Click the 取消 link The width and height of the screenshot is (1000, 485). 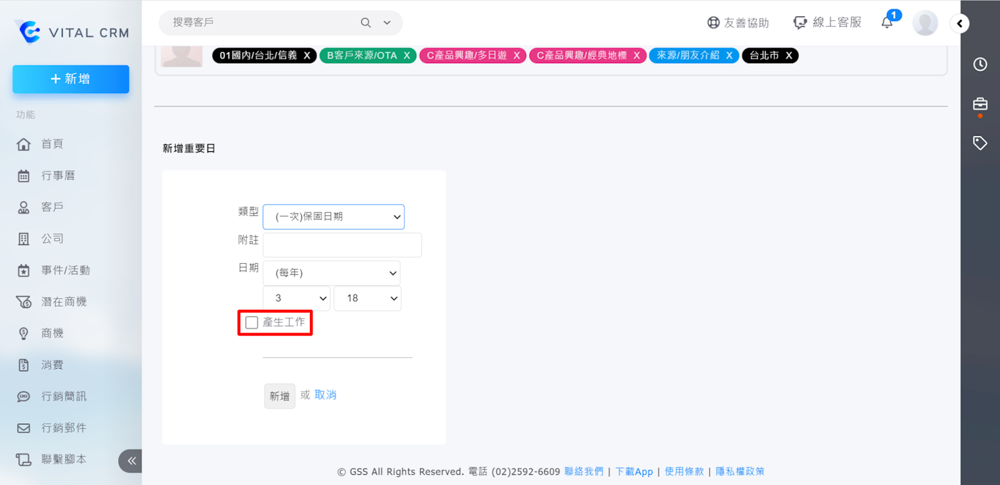pos(325,395)
